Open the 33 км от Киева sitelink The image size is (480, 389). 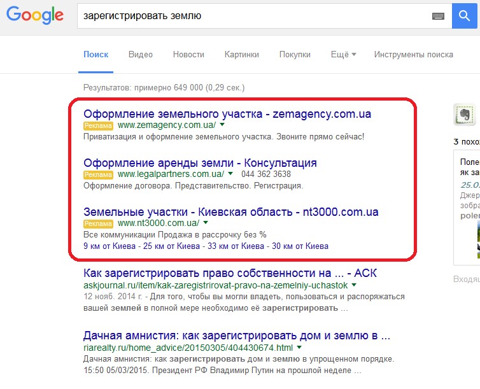click(x=236, y=246)
